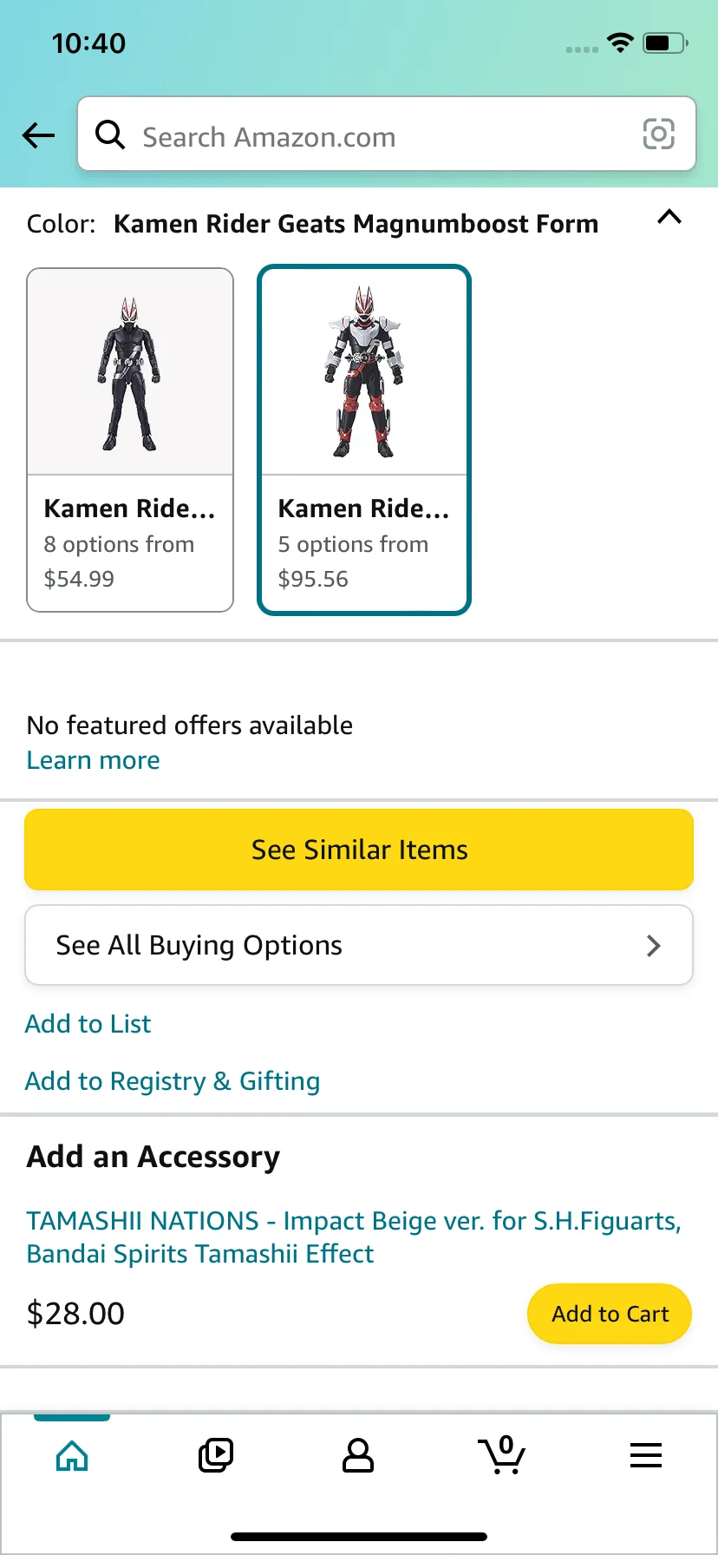Tap the black Kamen Rider figure image
Screen dimensions: 718x1555
(x=130, y=372)
